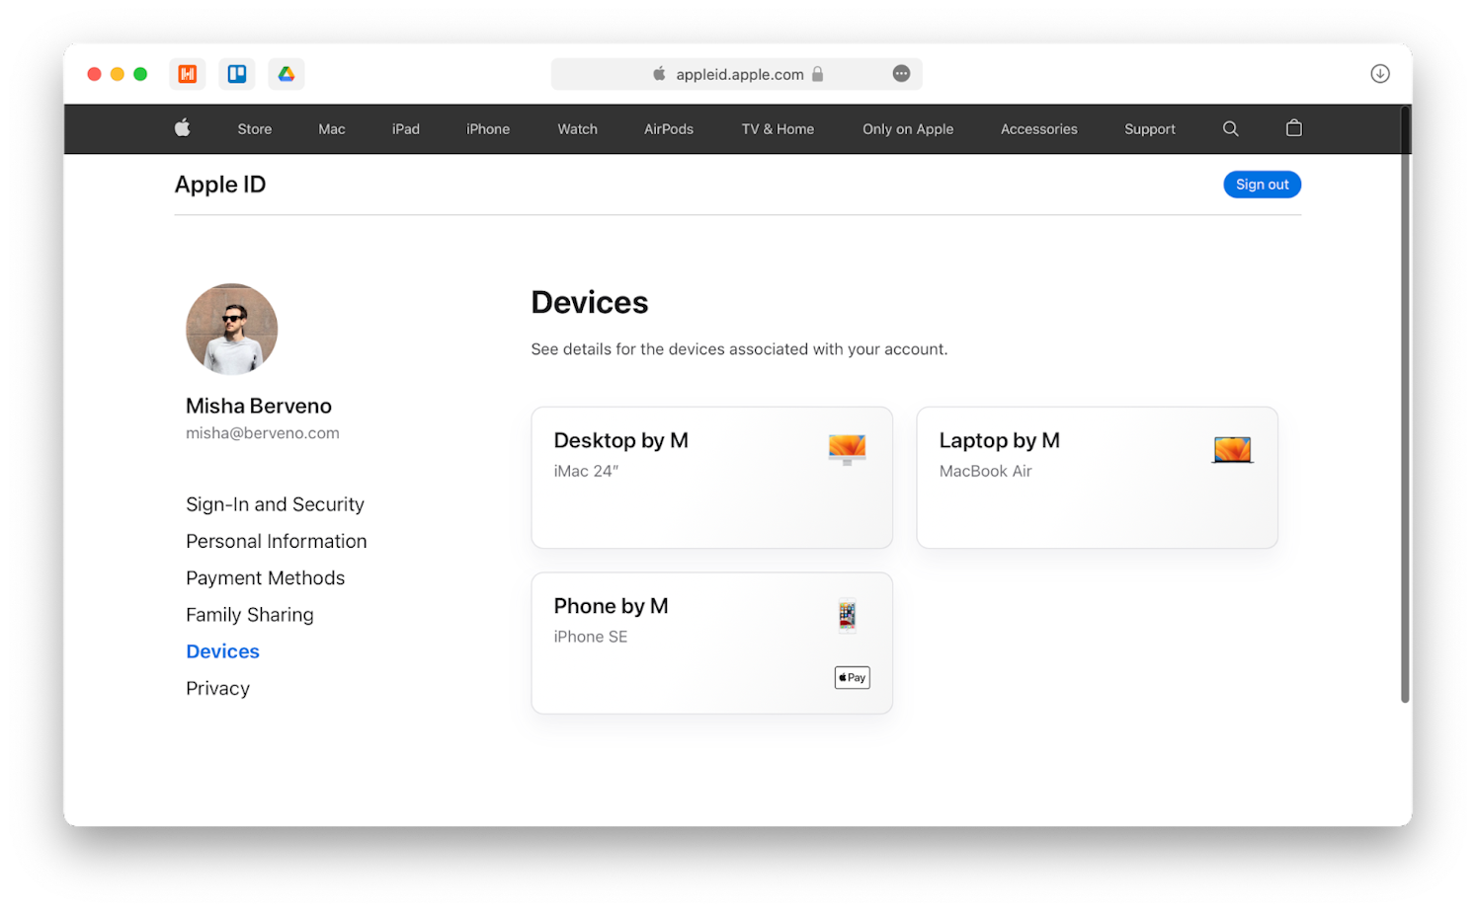
Task: Select the iPhone menu item
Action: pyautogui.click(x=487, y=128)
